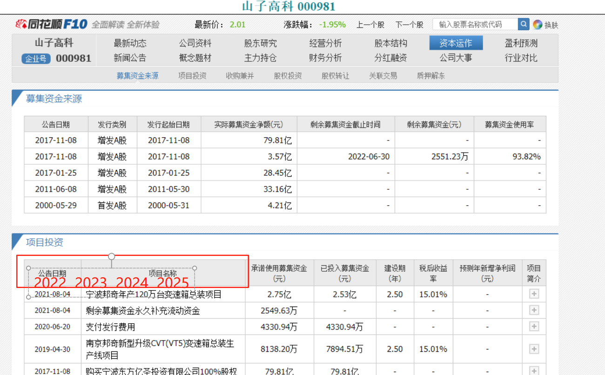Click project 宁波邦奇年产120万台变速箱总装项目
The width and height of the screenshot is (605, 375).
154,295
